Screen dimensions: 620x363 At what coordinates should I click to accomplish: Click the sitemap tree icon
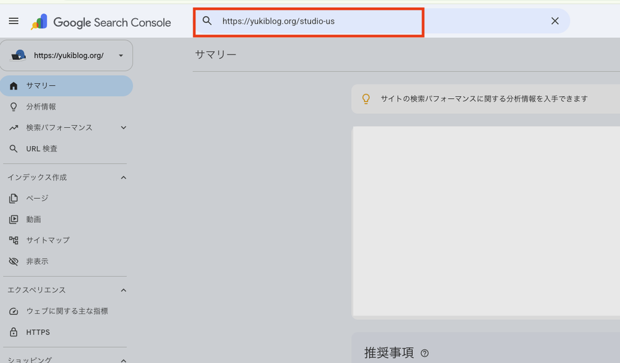pos(13,241)
